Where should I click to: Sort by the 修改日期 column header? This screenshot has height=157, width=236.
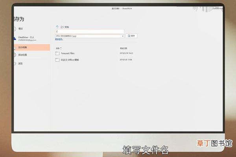124,48
